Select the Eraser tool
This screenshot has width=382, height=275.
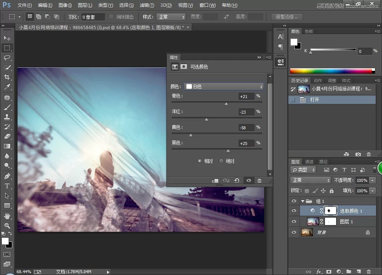[7, 136]
